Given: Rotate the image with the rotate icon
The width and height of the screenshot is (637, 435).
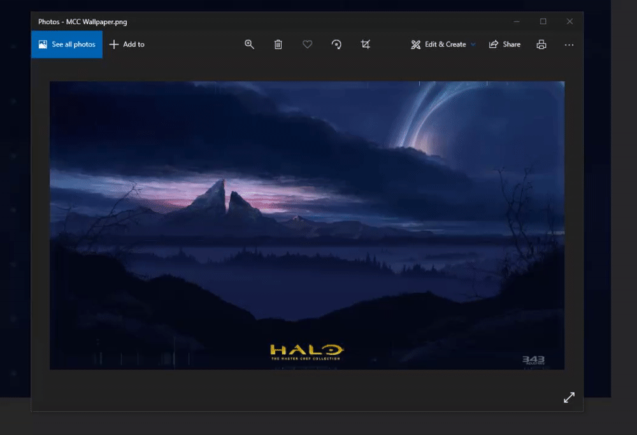Looking at the screenshot, I should coord(336,44).
